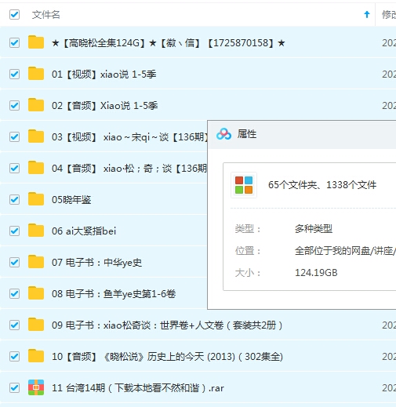
Task: Click folder icon of 03【视频】xiao~宋qi~谈
Action: tap(36, 136)
